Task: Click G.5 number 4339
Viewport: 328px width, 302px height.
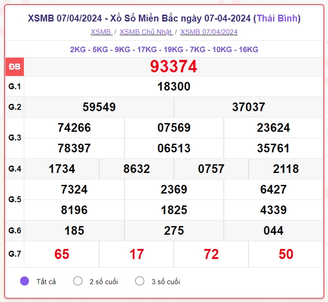Action: coord(273,210)
